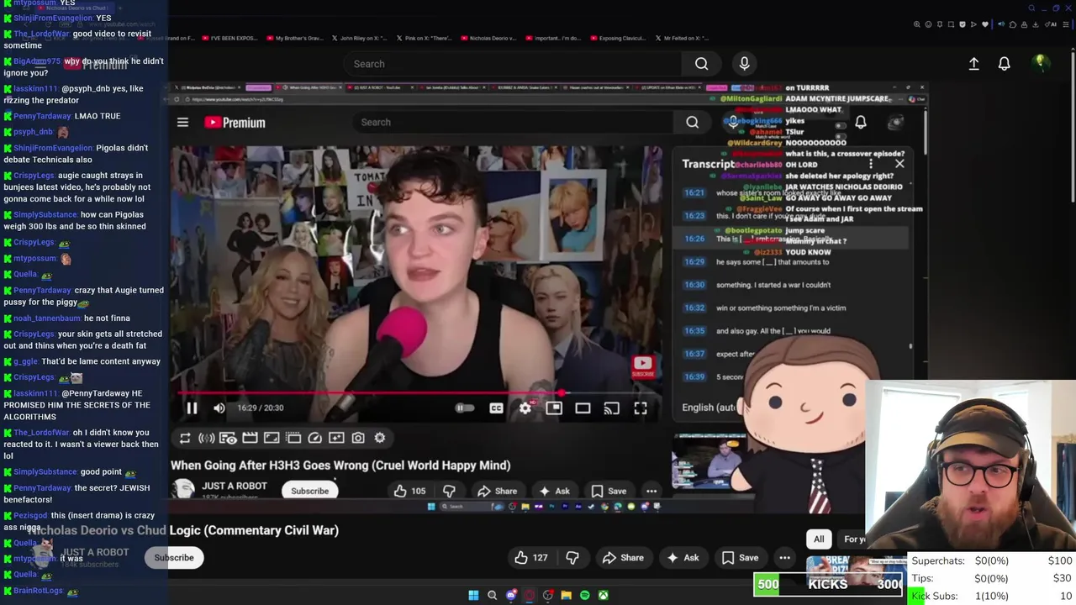Mute the inner video volume speaker
Viewport: 1076px width, 605px height.
(x=219, y=408)
